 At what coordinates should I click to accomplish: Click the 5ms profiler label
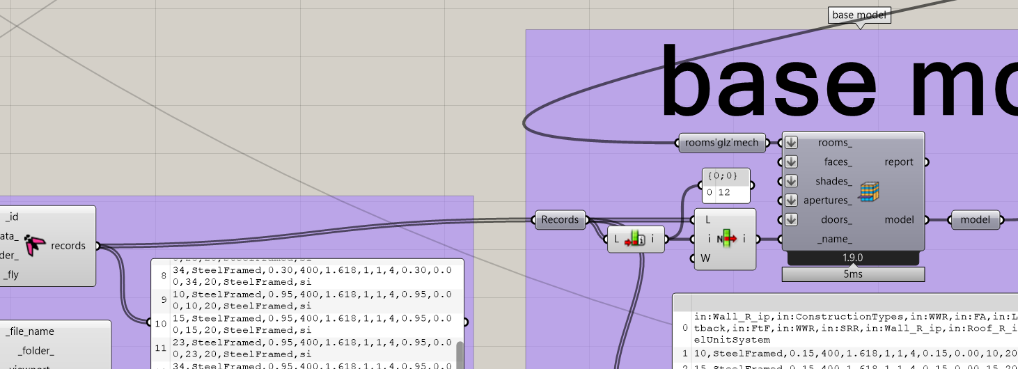coord(853,275)
